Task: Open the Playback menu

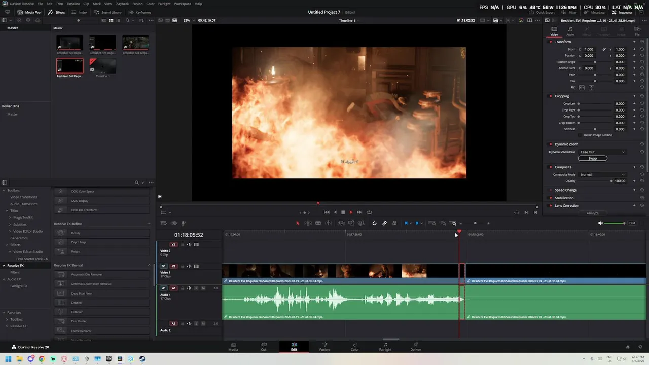Action: (x=122, y=4)
